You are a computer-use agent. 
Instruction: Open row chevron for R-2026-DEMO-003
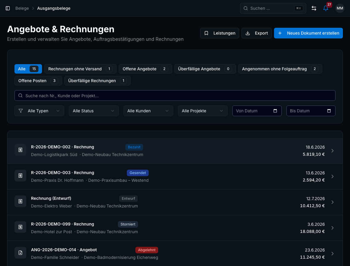coord(332,176)
